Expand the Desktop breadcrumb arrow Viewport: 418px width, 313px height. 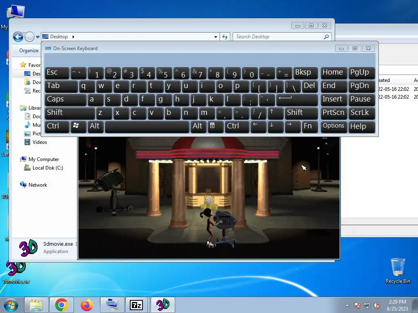[x=73, y=37]
